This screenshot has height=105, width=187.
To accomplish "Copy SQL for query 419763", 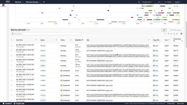I will pyautogui.click(x=156, y=100).
